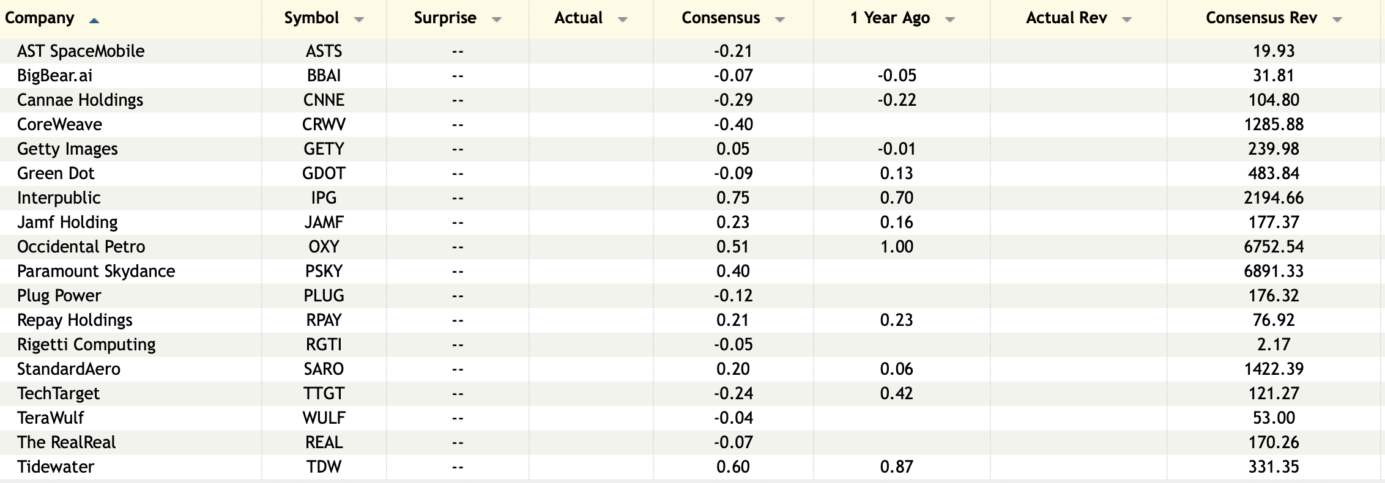Image resolution: width=1385 pixels, height=483 pixels.
Task: Sort by the Surprise column arrow
Action: 497,20
